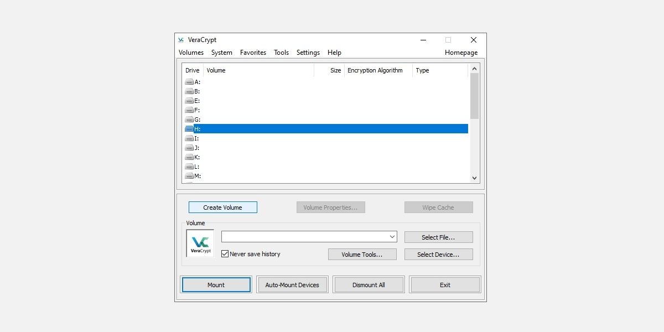664x332 pixels.
Task: Click the drive icon for E:
Action: click(x=189, y=101)
